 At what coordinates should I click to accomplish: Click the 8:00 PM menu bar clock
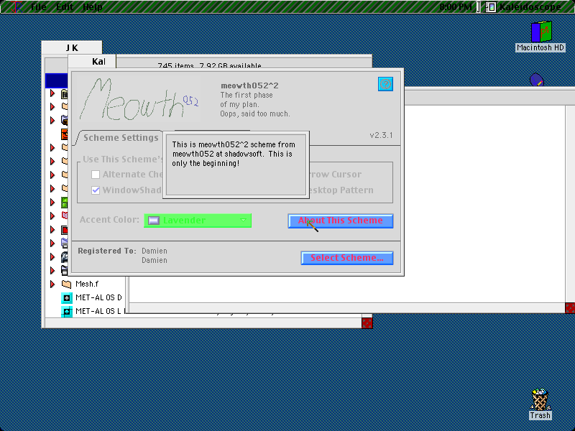pyautogui.click(x=456, y=7)
